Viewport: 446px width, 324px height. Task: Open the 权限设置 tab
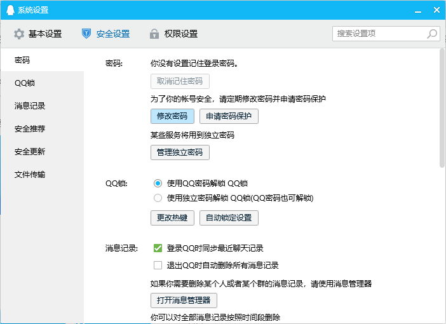173,34
